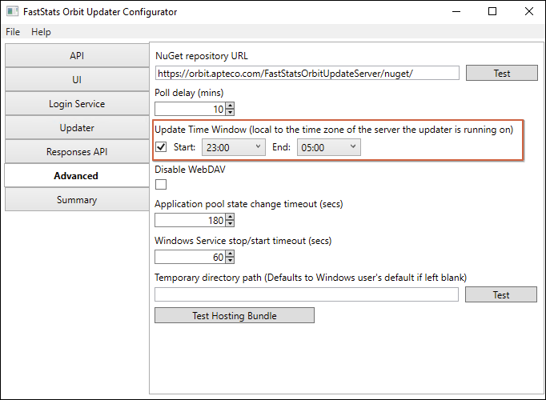Test the NuGet repository URL
The width and height of the screenshot is (546, 400).
click(502, 73)
